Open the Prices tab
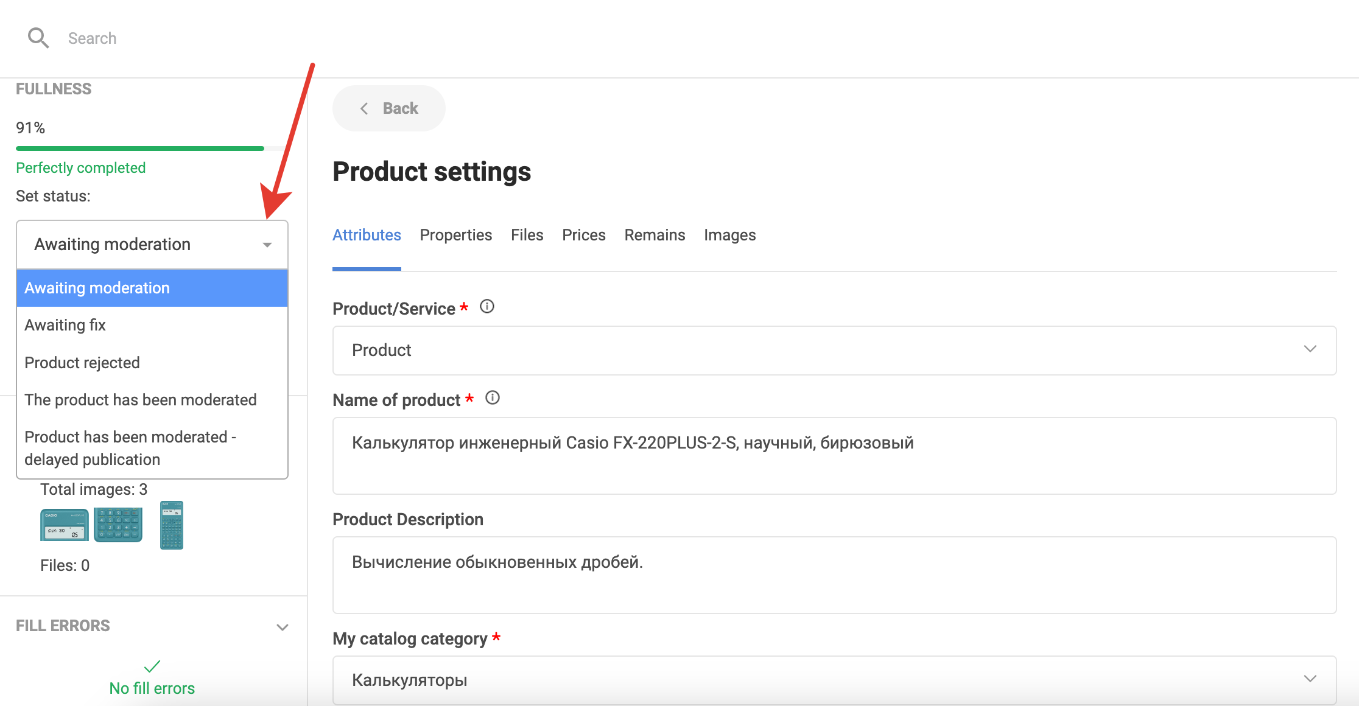The image size is (1359, 706). [x=583, y=235]
